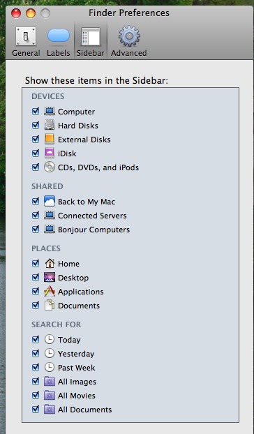Click the All Images smart folder icon

pyautogui.click(x=50, y=382)
